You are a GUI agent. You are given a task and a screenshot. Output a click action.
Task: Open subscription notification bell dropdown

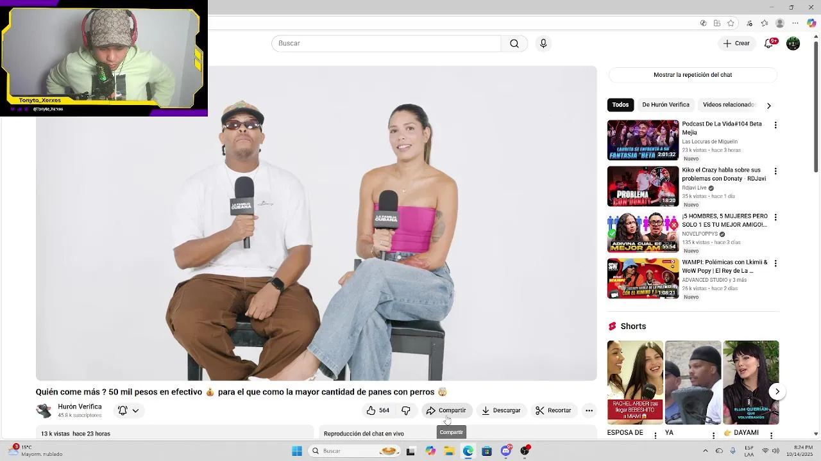(x=128, y=410)
